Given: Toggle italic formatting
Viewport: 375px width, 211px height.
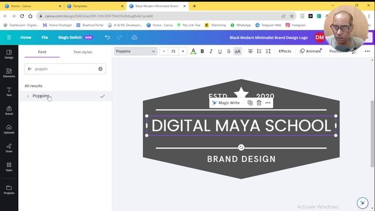Looking at the screenshot, I should point(211,51).
